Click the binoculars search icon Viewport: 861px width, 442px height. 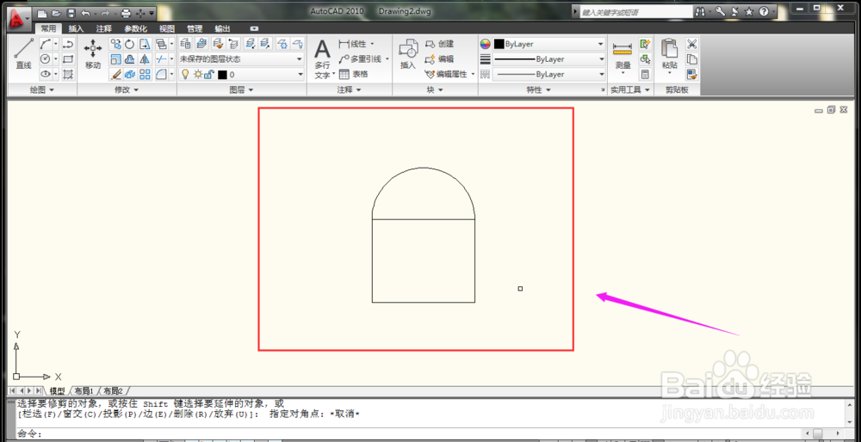pos(700,11)
